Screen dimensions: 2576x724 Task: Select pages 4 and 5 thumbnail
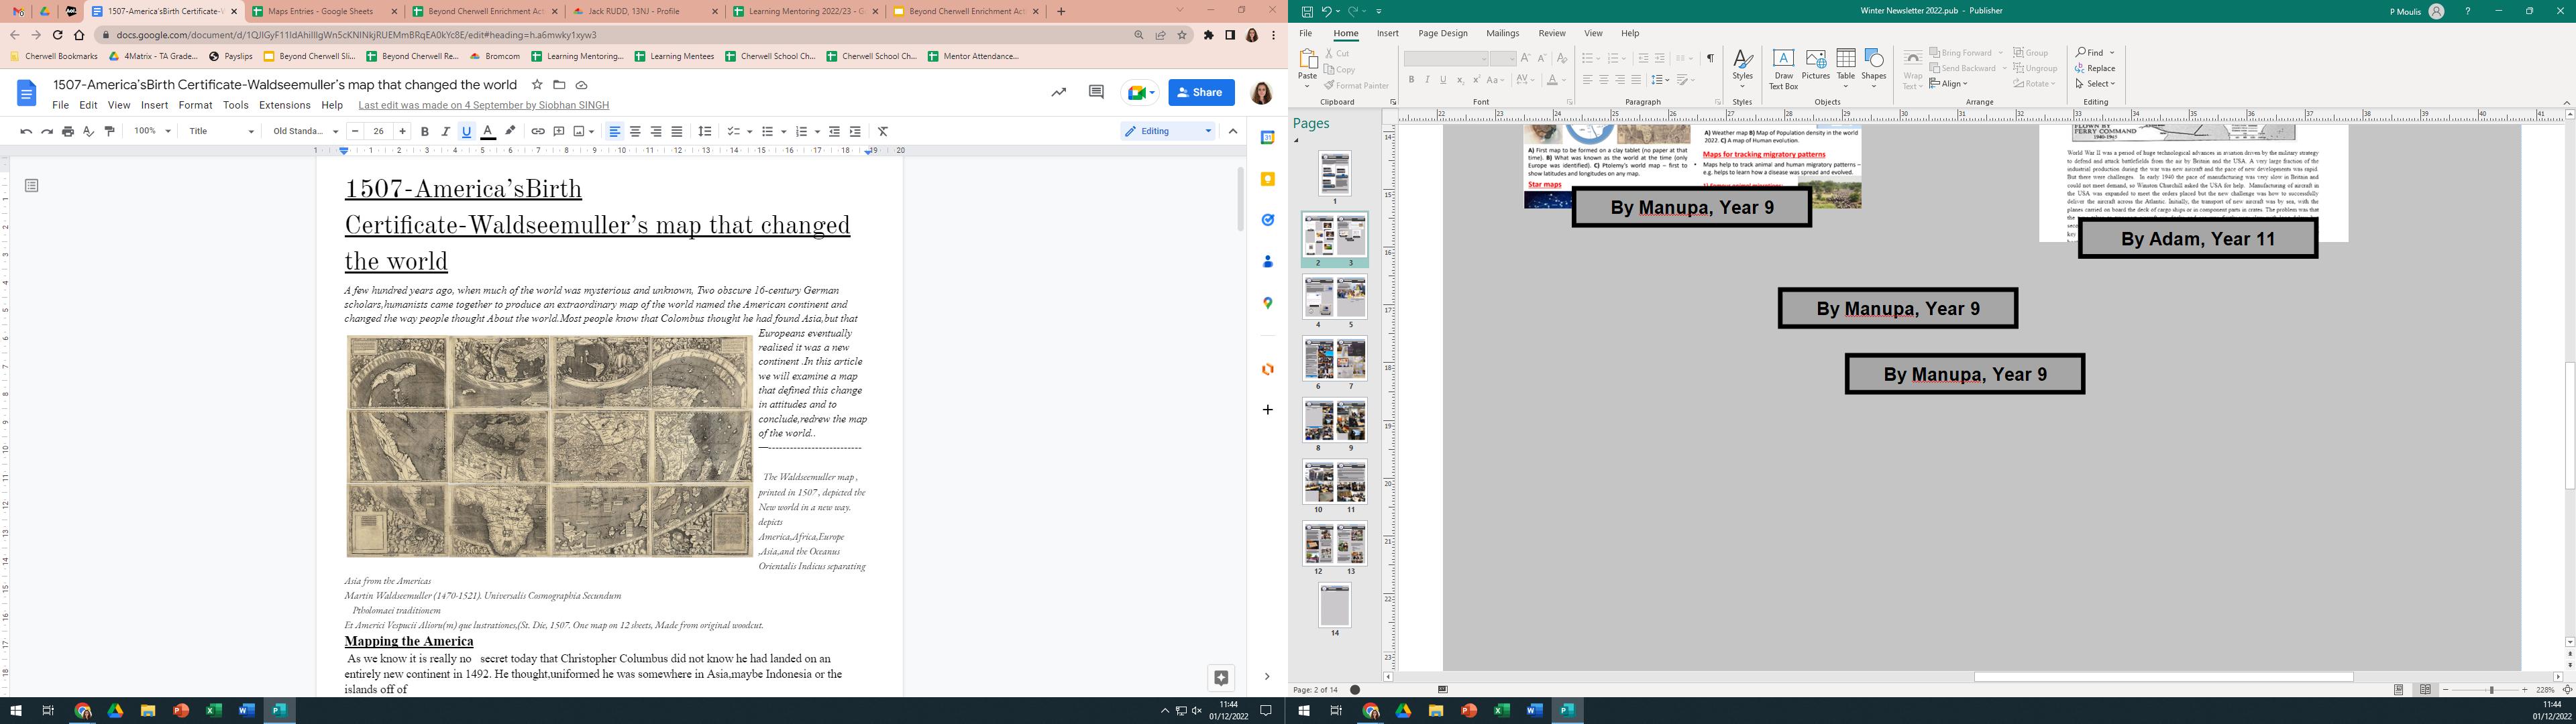(x=1334, y=298)
